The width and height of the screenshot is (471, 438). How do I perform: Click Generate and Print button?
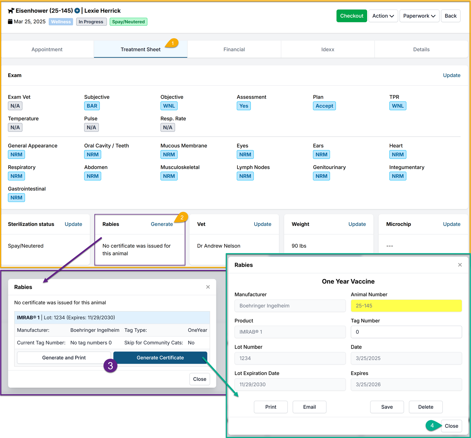pos(64,358)
